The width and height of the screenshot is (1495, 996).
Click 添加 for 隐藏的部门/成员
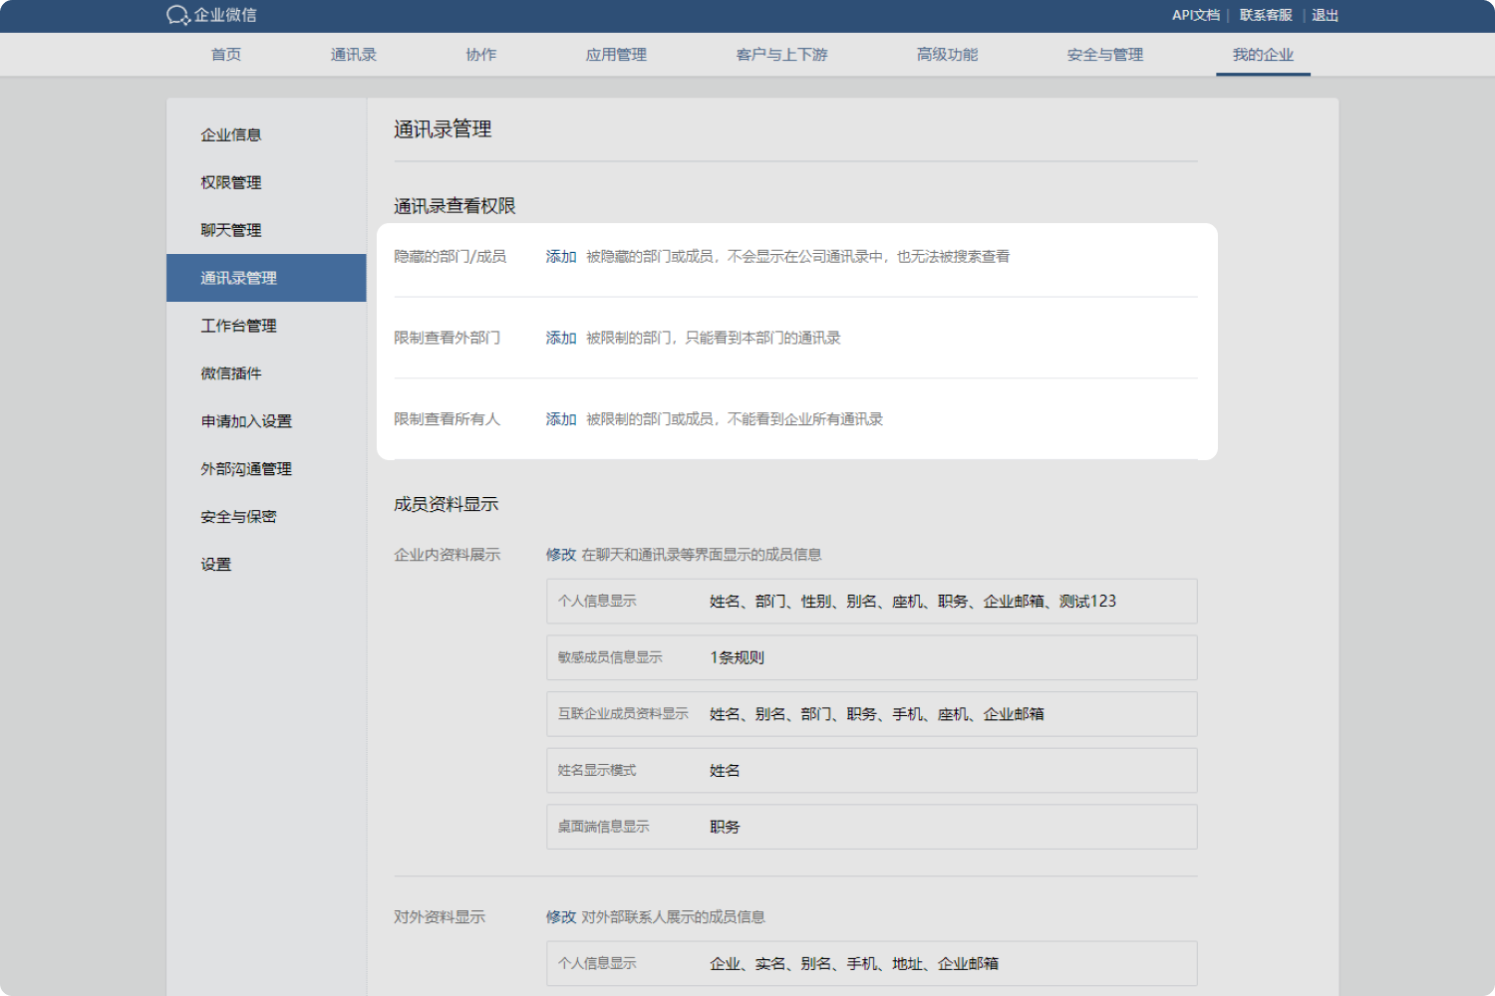561,257
